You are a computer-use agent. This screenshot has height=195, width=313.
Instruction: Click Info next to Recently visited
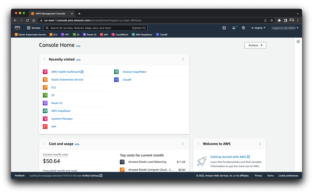78,60
